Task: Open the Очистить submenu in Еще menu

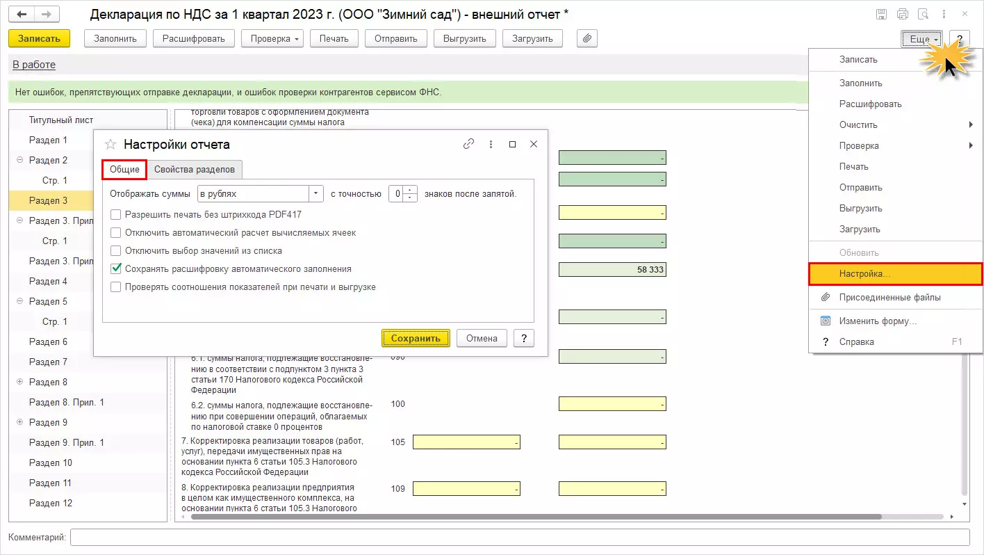Action: point(896,125)
